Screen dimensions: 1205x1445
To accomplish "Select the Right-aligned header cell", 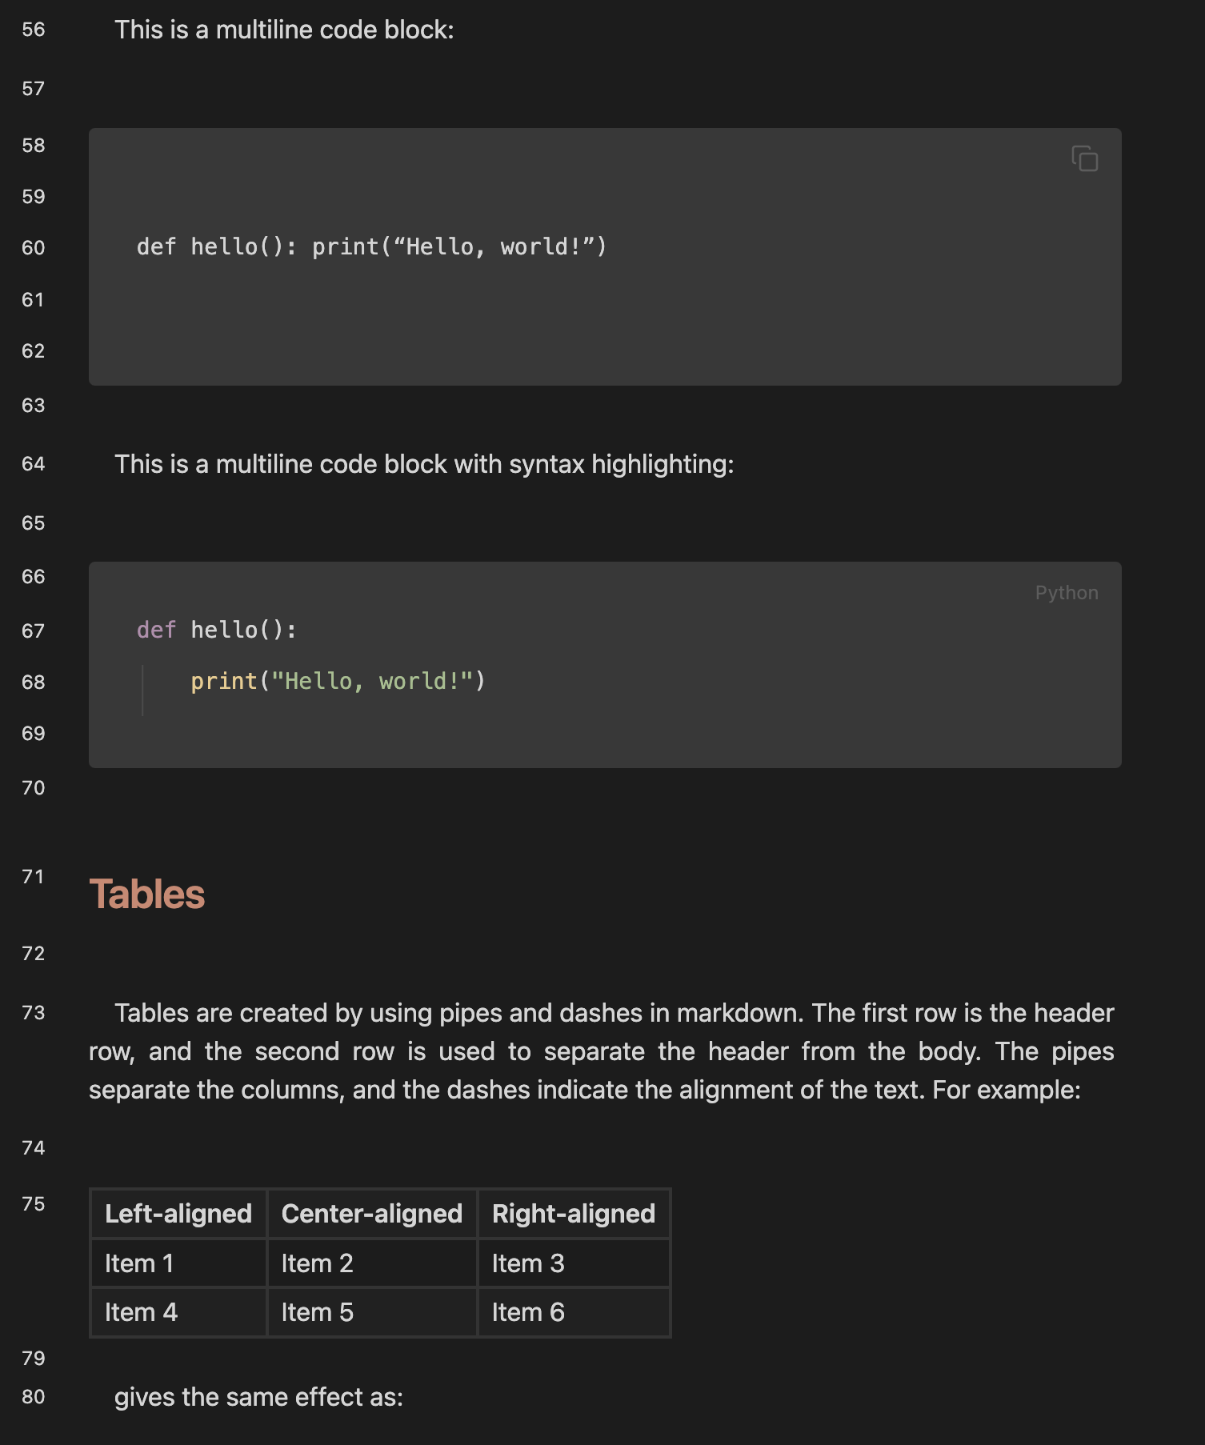I will (x=574, y=1214).
